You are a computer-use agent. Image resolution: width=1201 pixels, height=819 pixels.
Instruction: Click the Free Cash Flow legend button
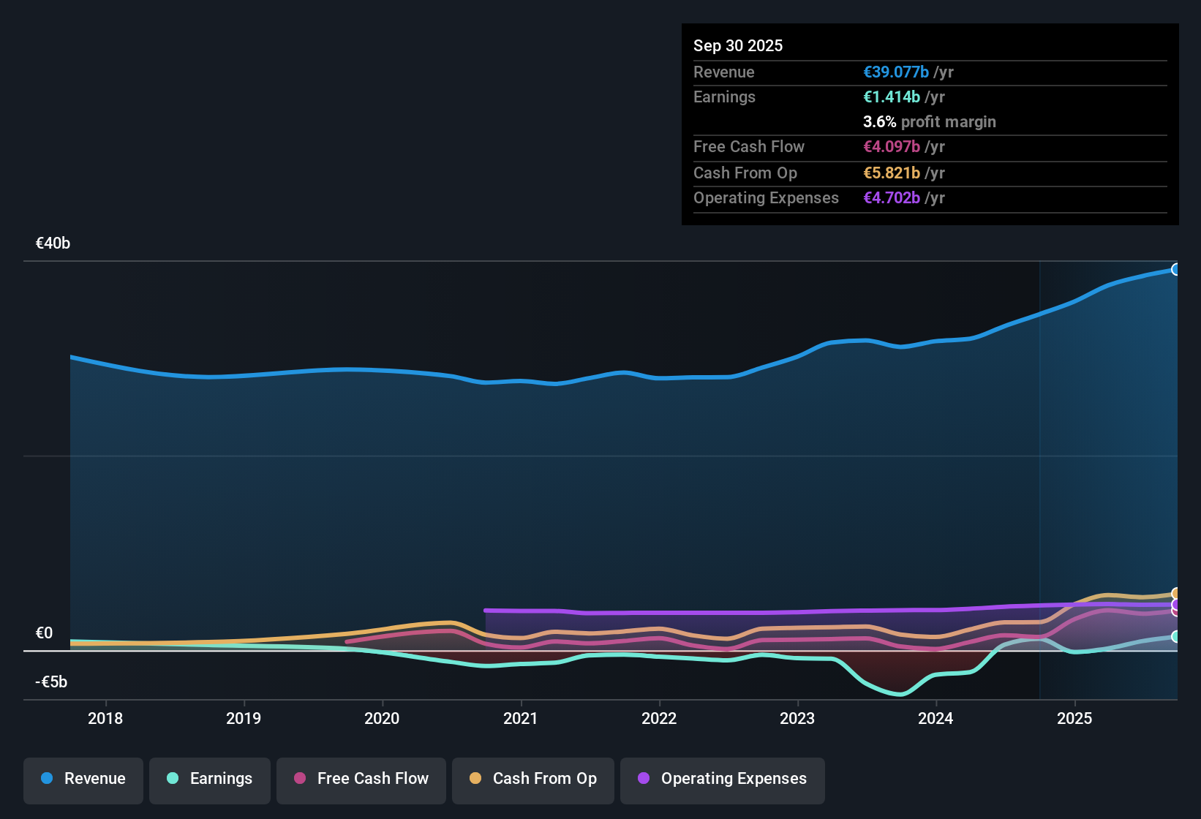tap(361, 779)
